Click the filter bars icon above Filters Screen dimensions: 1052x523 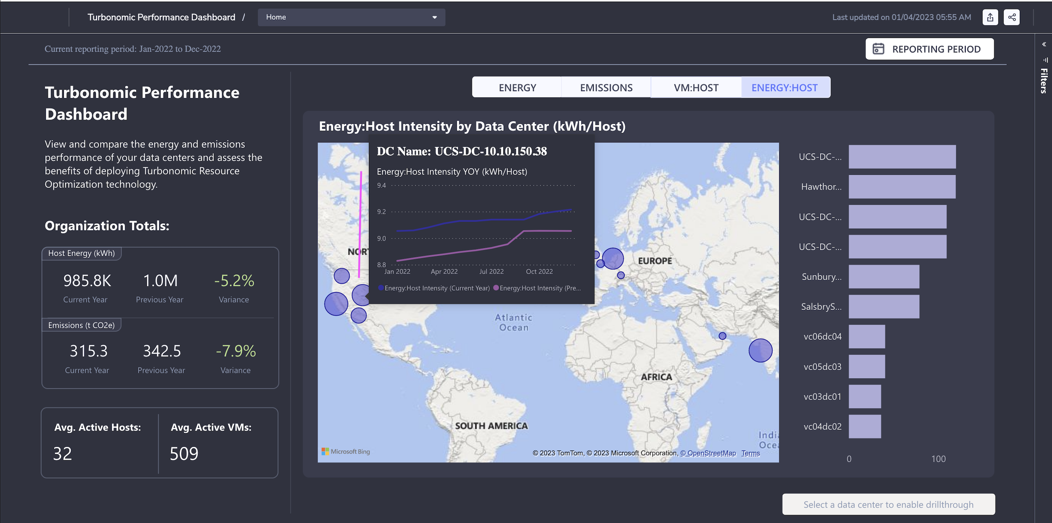[1045, 60]
